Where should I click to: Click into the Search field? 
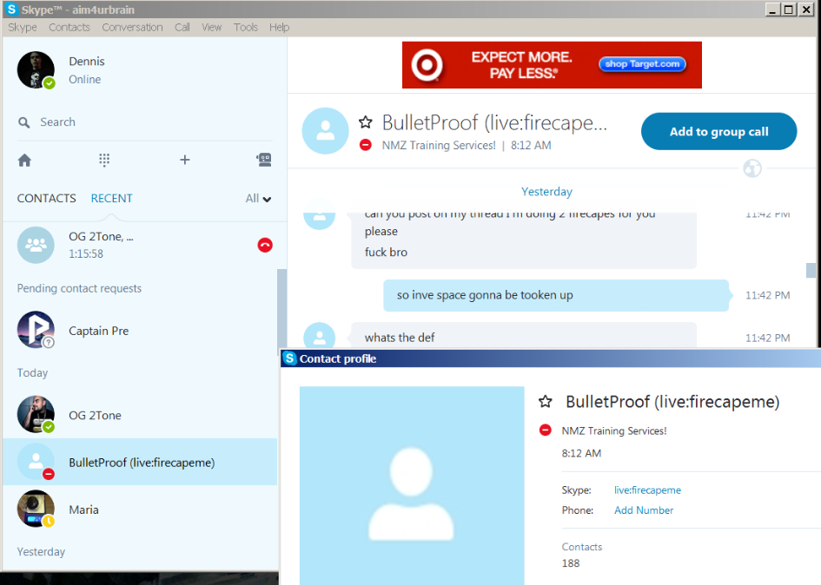point(144,122)
